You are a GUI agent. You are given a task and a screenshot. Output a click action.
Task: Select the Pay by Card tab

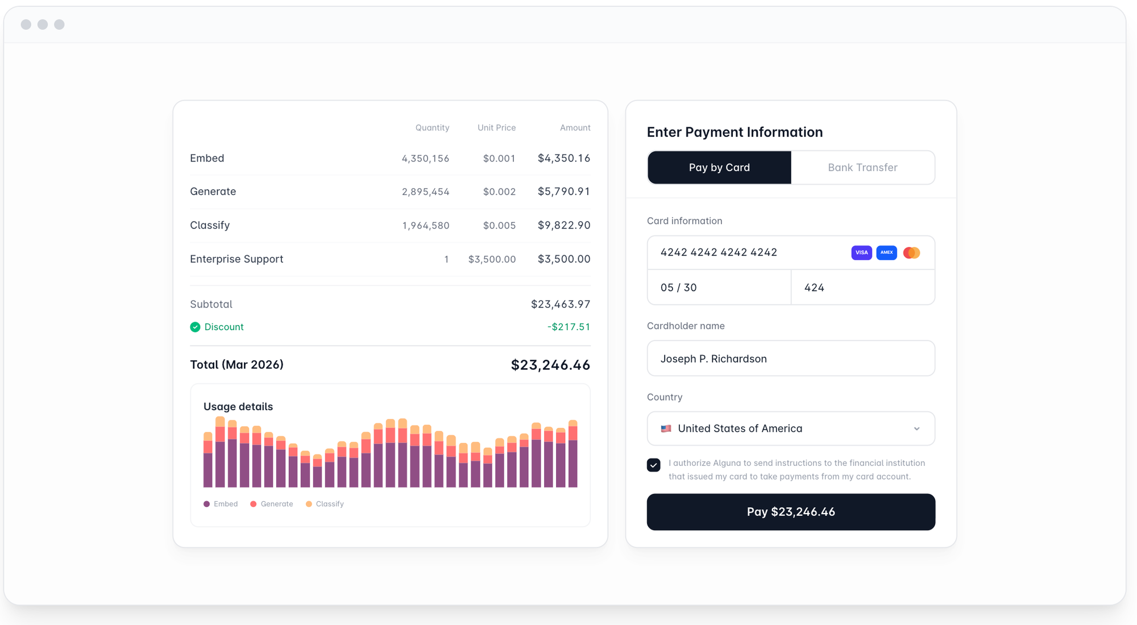tap(719, 168)
